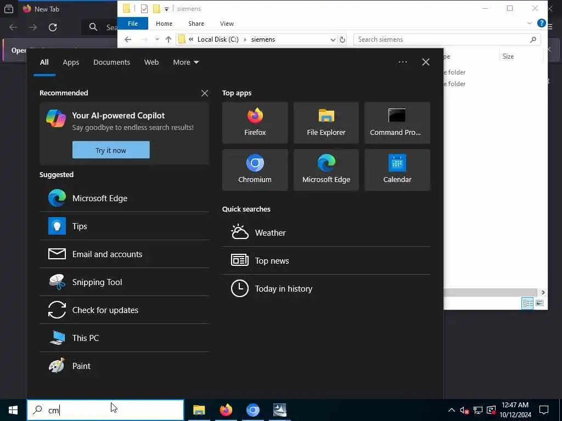Open Microsoft Edge in Suggested list
Image resolution: width=562 pixels, height=421 pixels.
125,198
